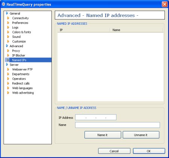Click the orange arrow icon beside Operators
Viewport: 169px width, 158px height.
[8, 79]
